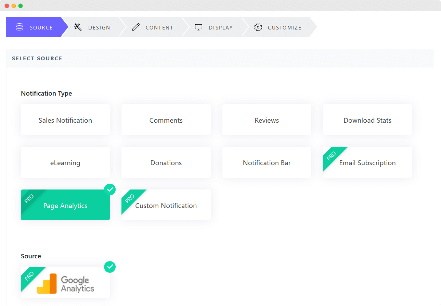Click the Notification Type label
Screen dimensions: 441x306
(47, 93)
